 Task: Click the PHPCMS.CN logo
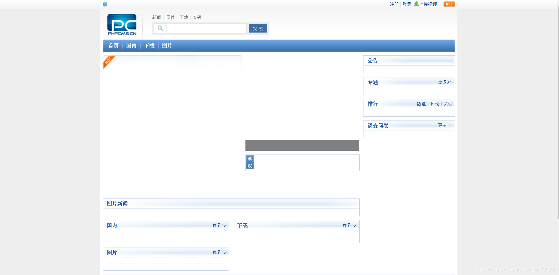tap(122, 25)
